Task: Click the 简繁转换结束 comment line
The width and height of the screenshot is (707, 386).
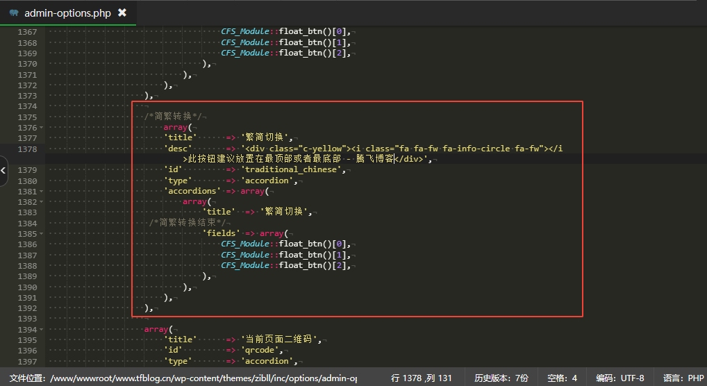Action: (x=189, y=223)
